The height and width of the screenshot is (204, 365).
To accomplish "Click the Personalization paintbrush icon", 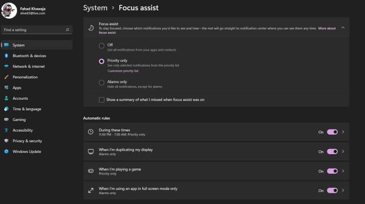I will [x=6, y=77].
